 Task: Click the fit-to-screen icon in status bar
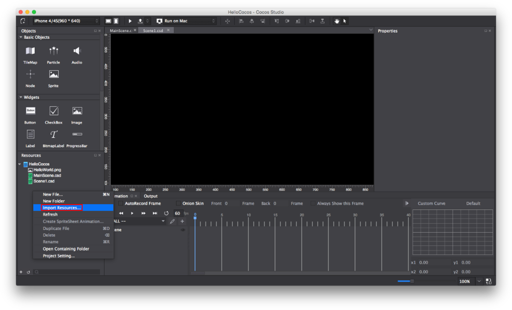488,281
